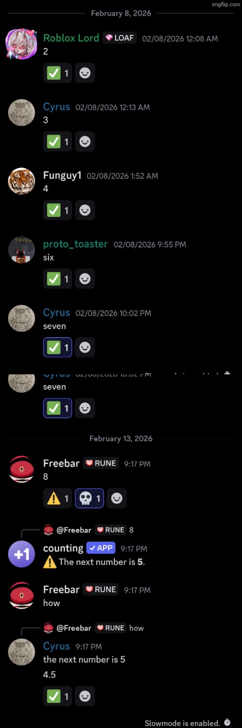Open Funguy1's tiger avatar
242x728 pixels.
(x=21, y=182)
